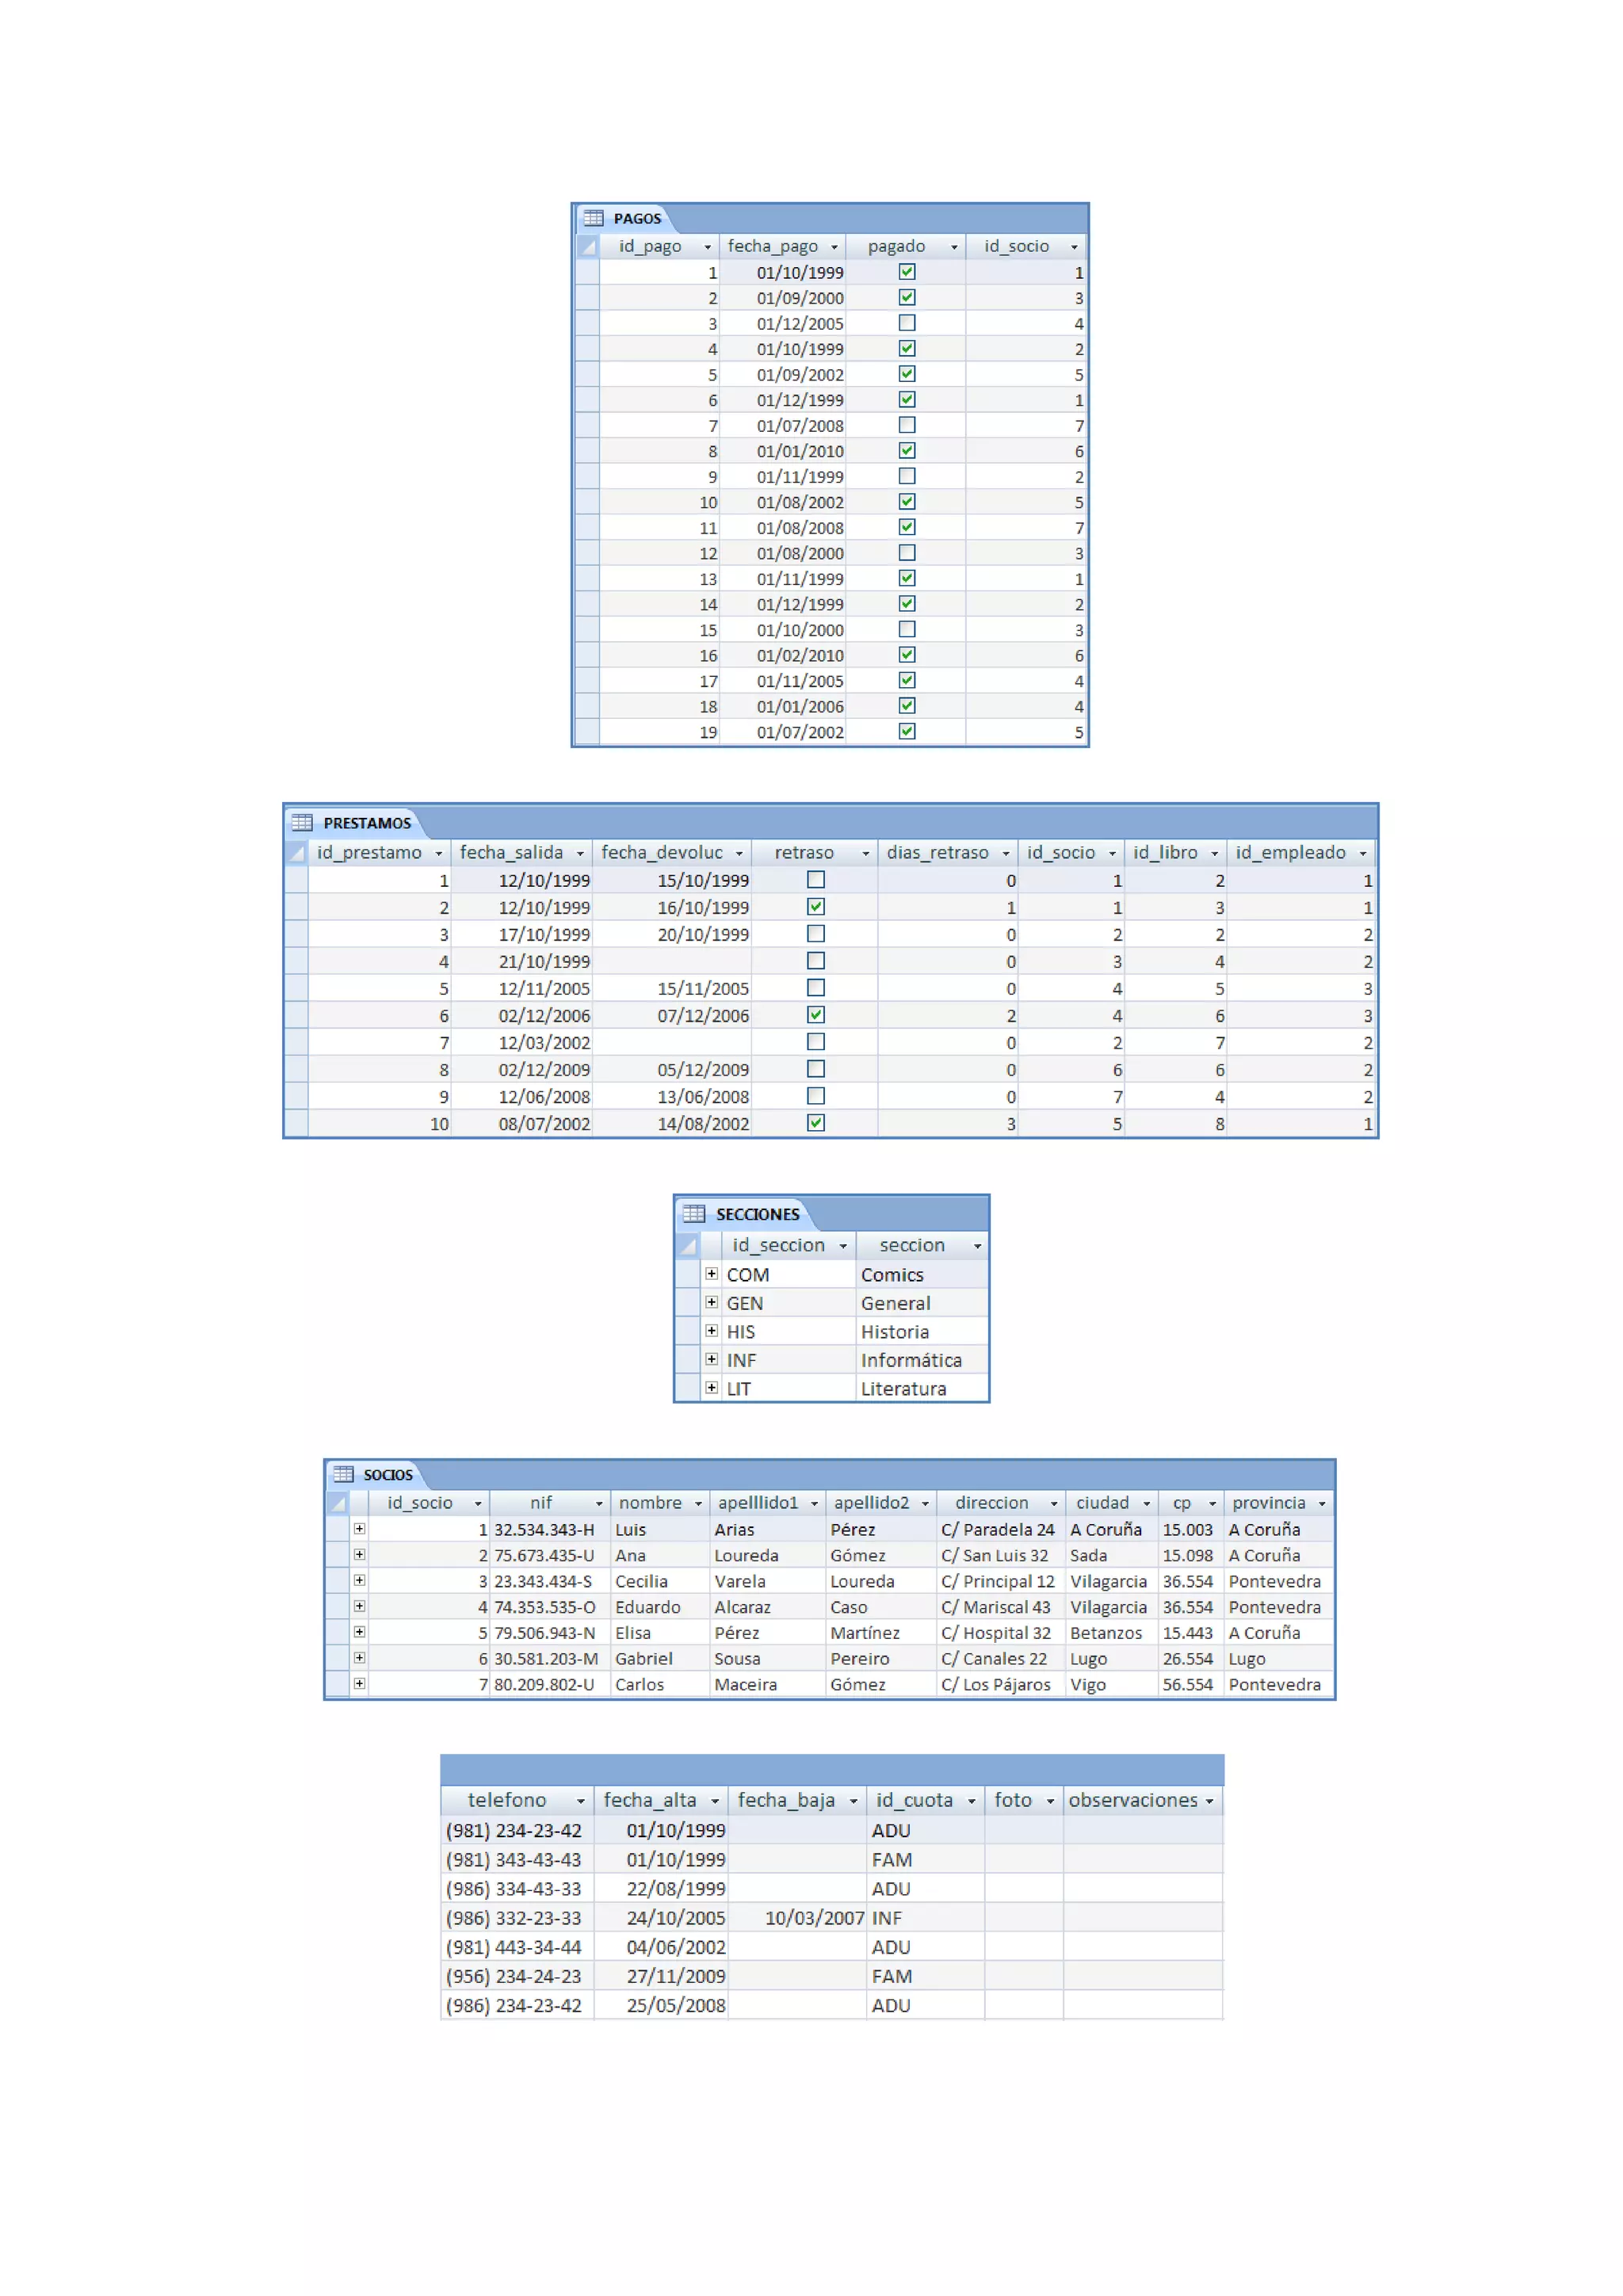Expand the COM section row
Viewport: 1623px width, 2296px height.
pyautogui.click(x=711, y=1274)
